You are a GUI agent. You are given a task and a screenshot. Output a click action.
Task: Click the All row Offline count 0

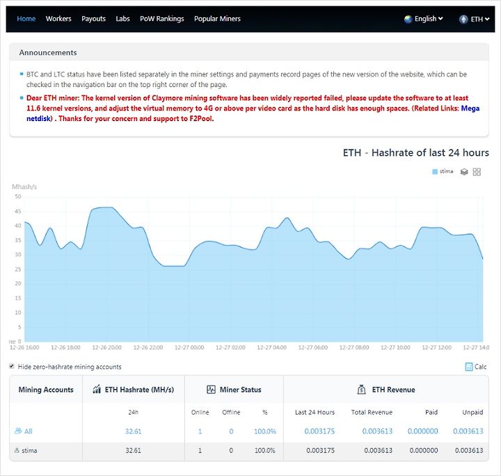[x=231, y=431]
